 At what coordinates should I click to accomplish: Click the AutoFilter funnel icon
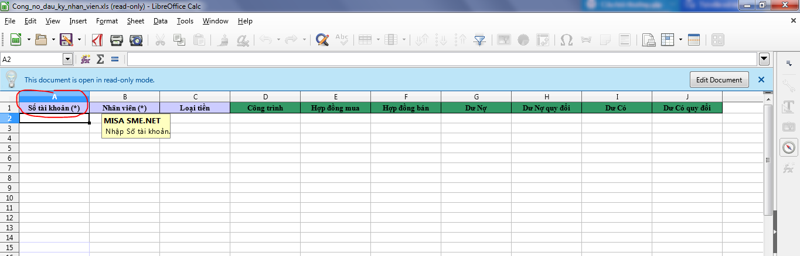[479, 40]
